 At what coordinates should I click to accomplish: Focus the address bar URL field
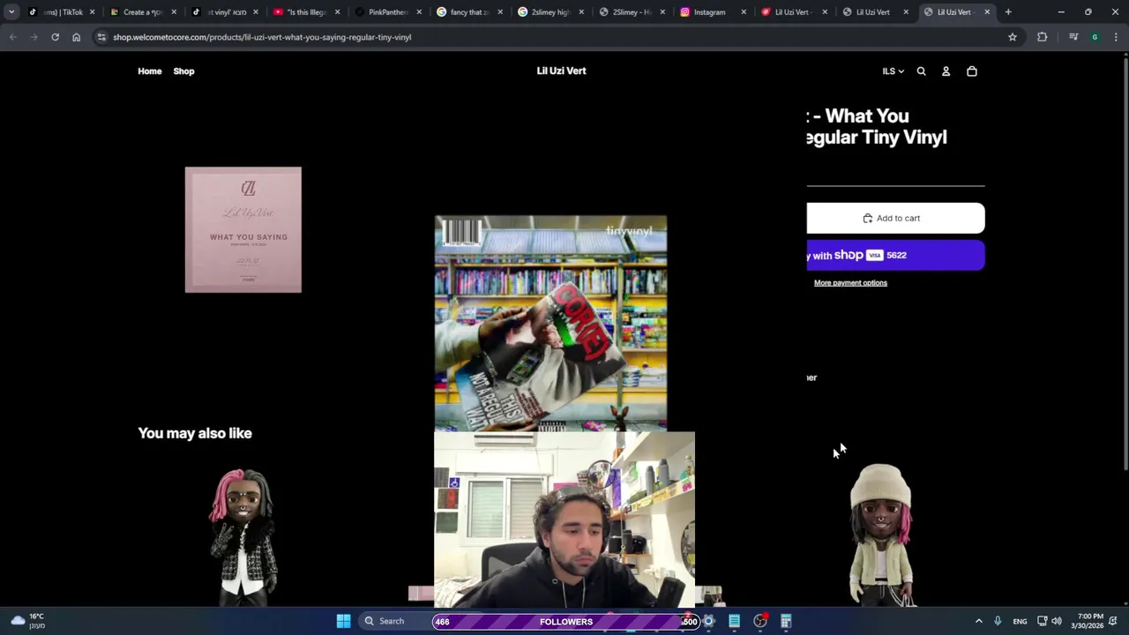coord(556,37)
